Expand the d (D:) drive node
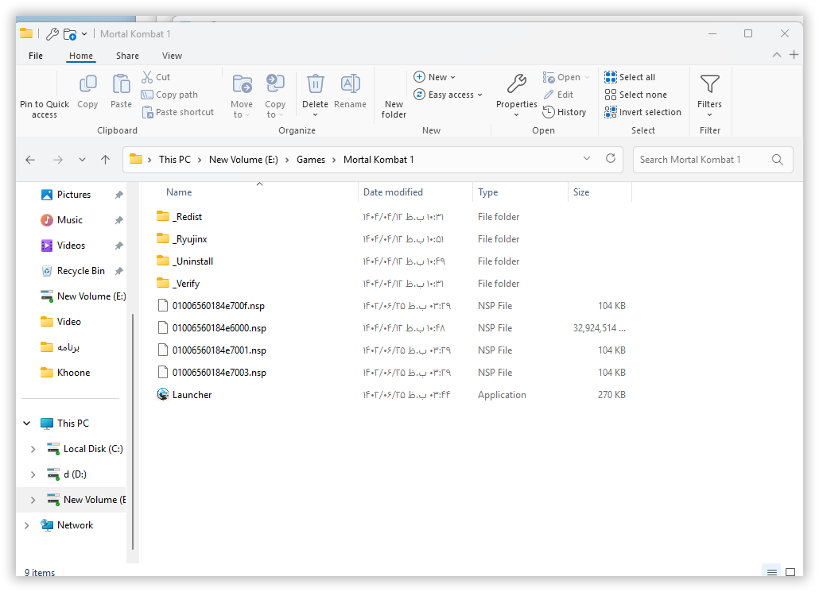819x592 pixels. click(x=33, y=474)
